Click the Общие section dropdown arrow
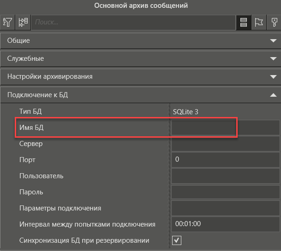The width and height of the screenshot is (281, 251). (273, 41)
